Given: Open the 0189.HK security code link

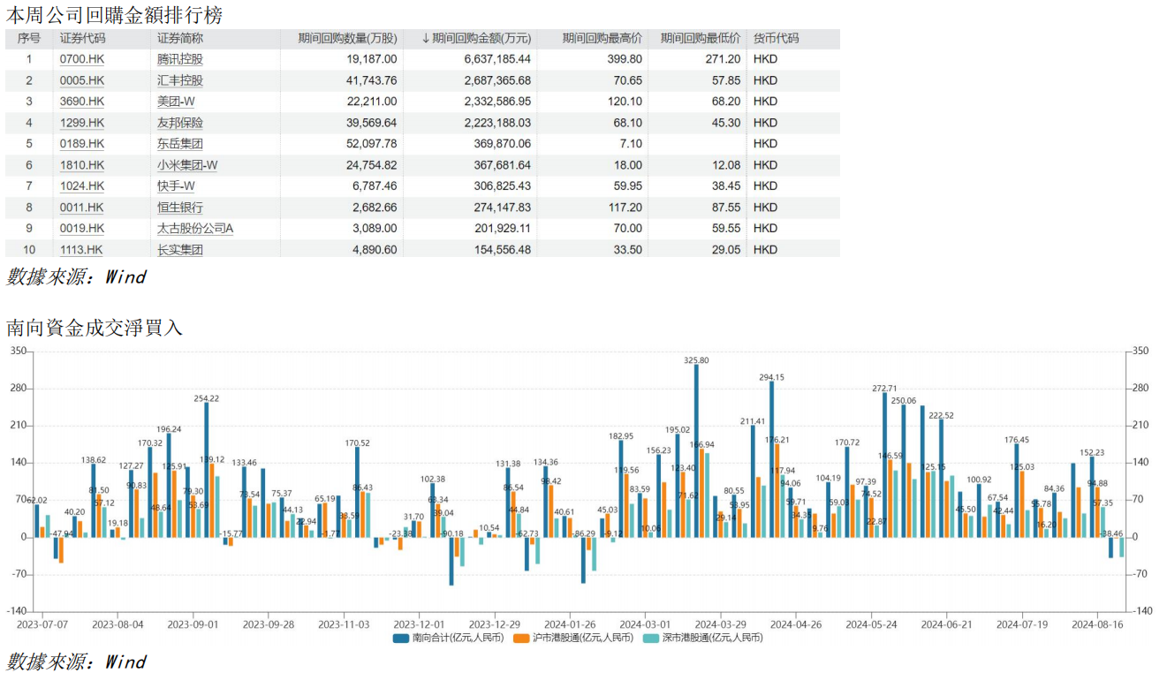Looking at the screenshot, I should click(x=82, y=144).
